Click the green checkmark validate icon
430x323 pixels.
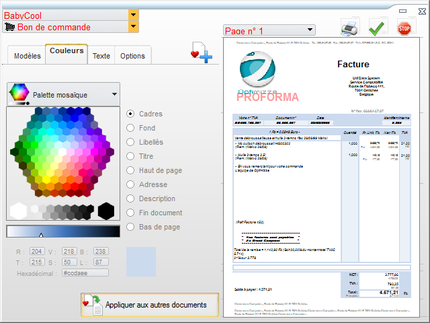(x=377, y=28)
